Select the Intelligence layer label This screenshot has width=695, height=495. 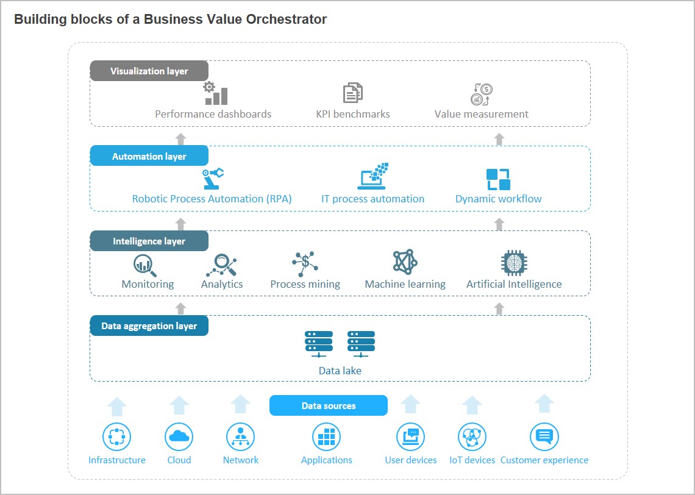pos(149,241)
